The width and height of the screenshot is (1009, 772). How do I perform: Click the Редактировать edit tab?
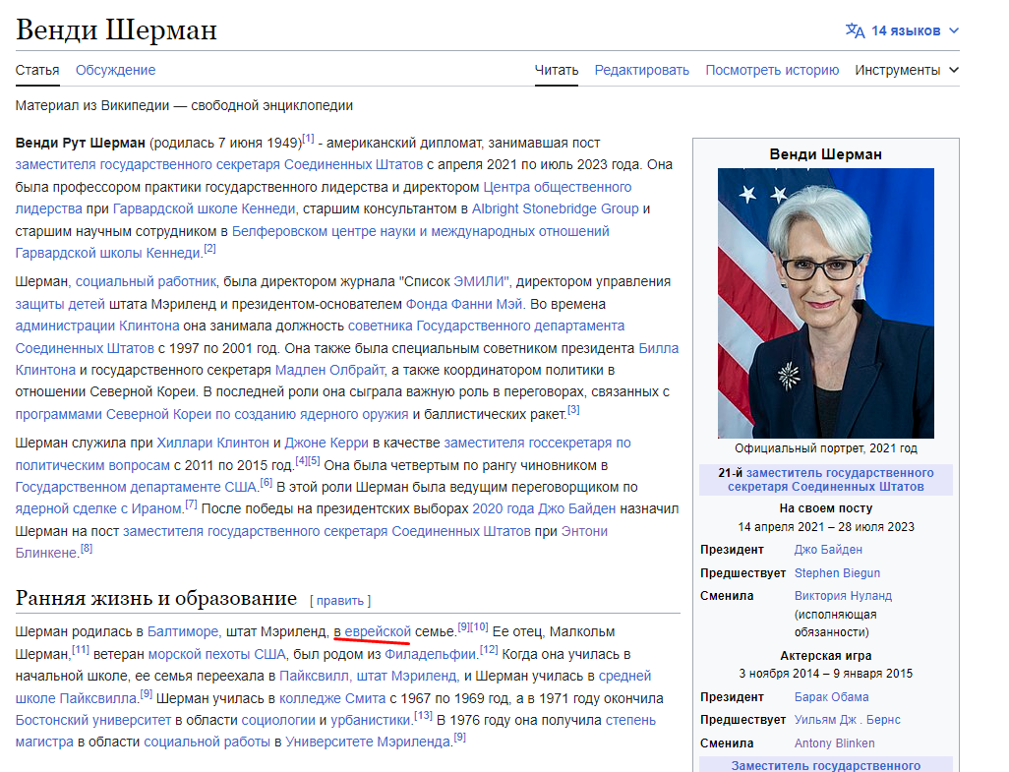[641, 70]
